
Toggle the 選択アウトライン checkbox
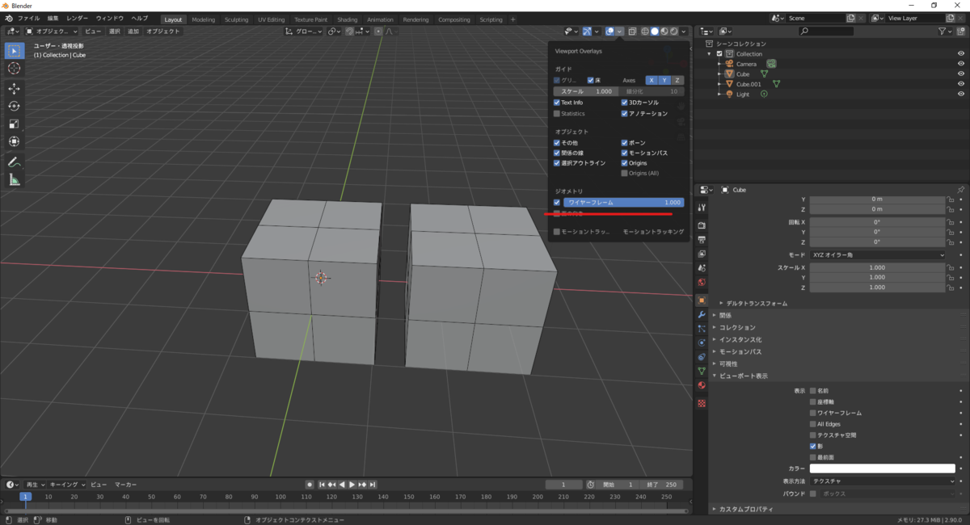coord(557,163)
